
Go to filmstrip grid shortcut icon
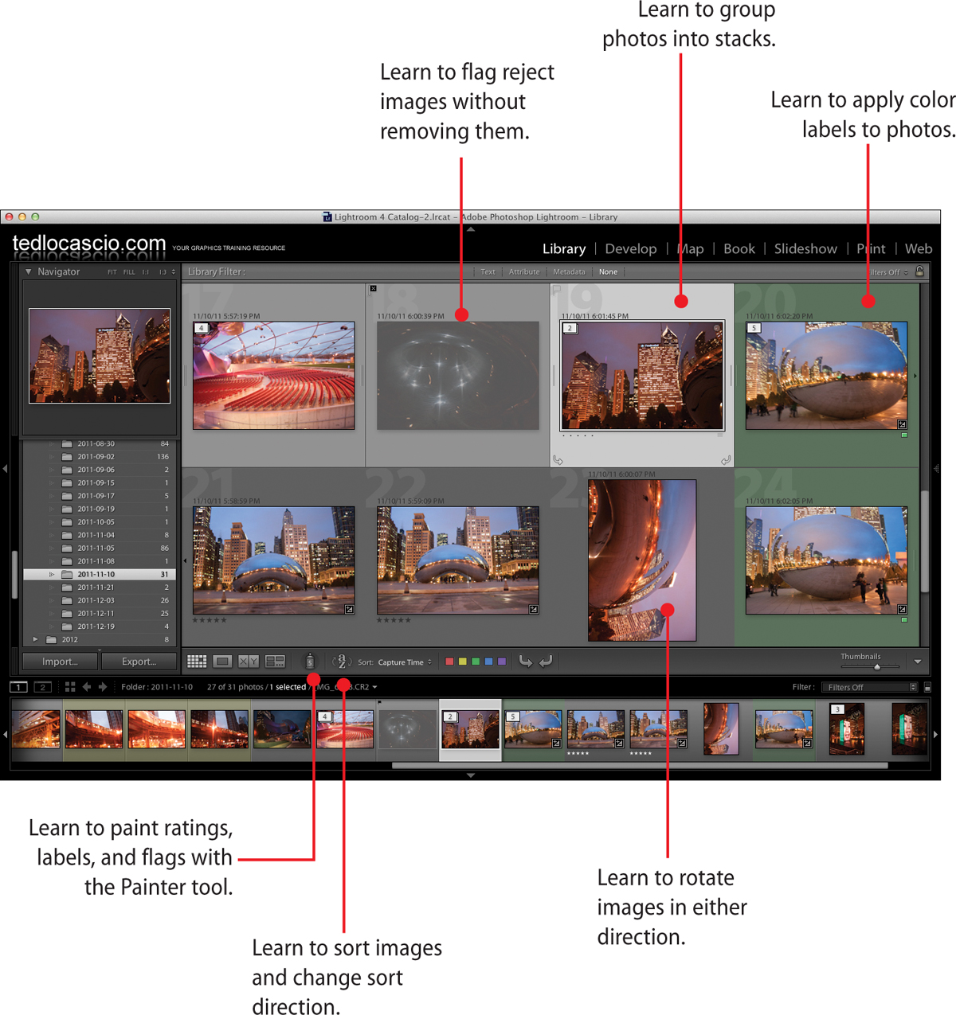tap(70, 686)
